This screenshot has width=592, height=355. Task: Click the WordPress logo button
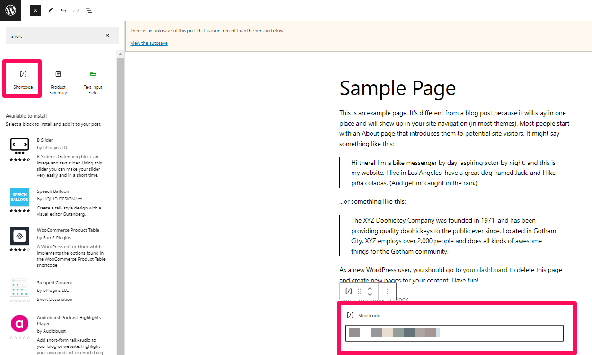tap(10, 10)
